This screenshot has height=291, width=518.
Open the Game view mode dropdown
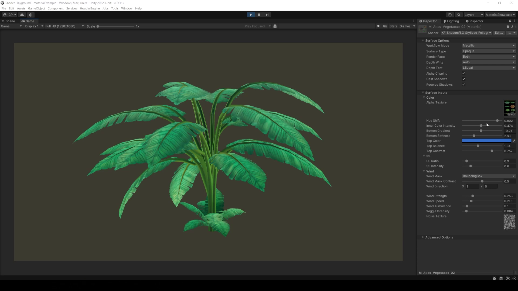(11, 26)
